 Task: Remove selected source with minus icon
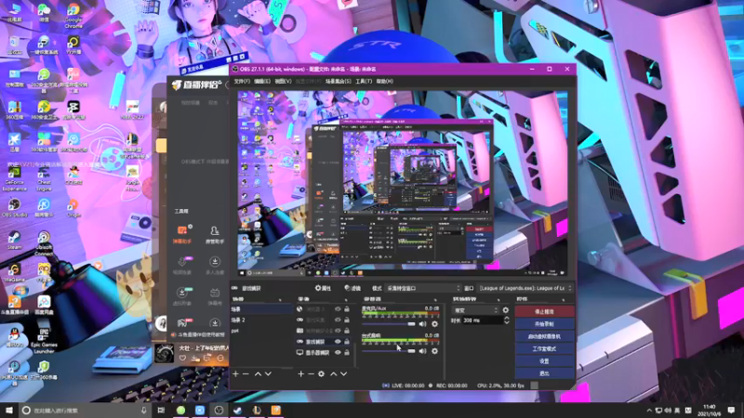[x=311, y=374]
